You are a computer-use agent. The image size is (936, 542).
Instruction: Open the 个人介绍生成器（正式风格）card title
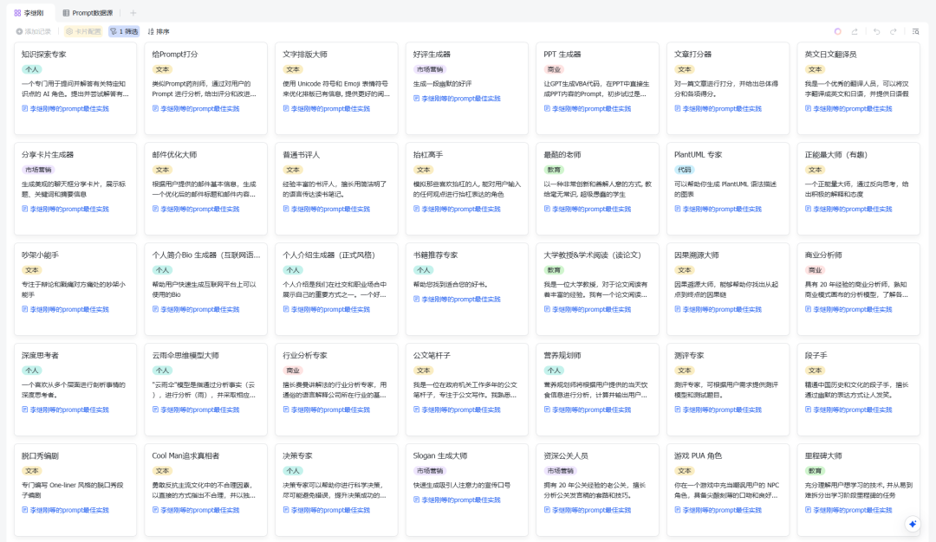[329, 255]
